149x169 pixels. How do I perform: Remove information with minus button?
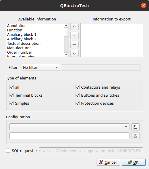74,44
